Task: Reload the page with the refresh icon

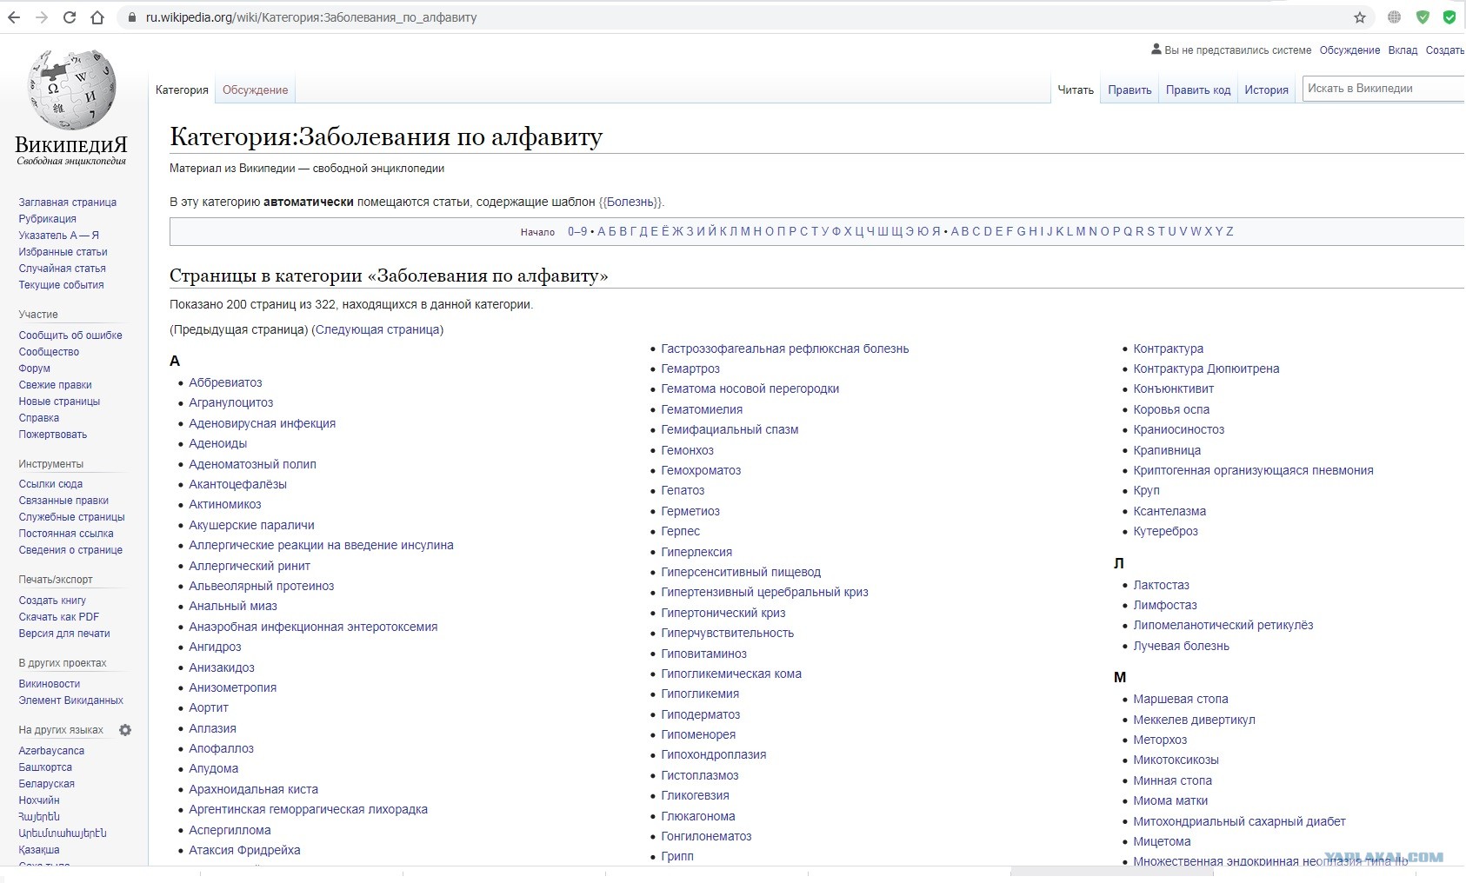Action: (70, 17)
